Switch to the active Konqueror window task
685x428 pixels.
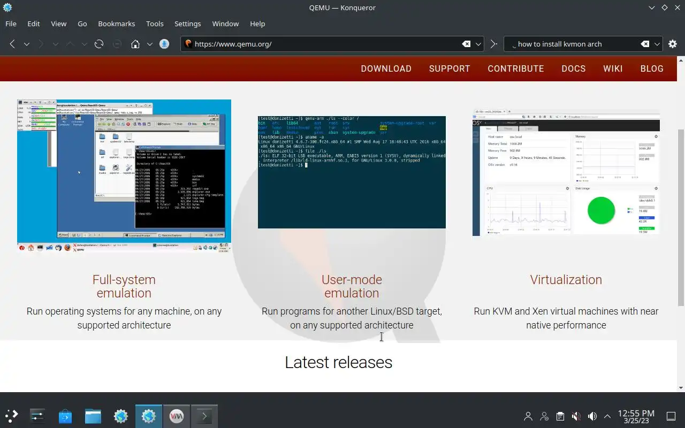pos(149,416)
